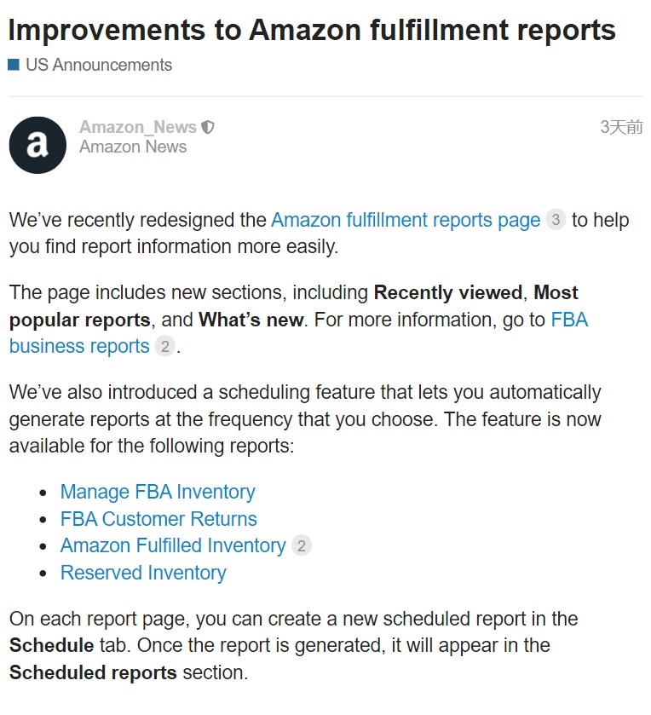Follow the FBA business reports link

[x=79, y=346]
